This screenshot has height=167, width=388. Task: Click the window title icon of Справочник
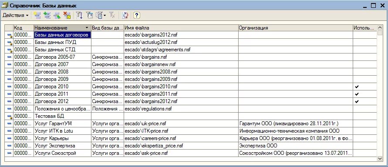point(5,5)
